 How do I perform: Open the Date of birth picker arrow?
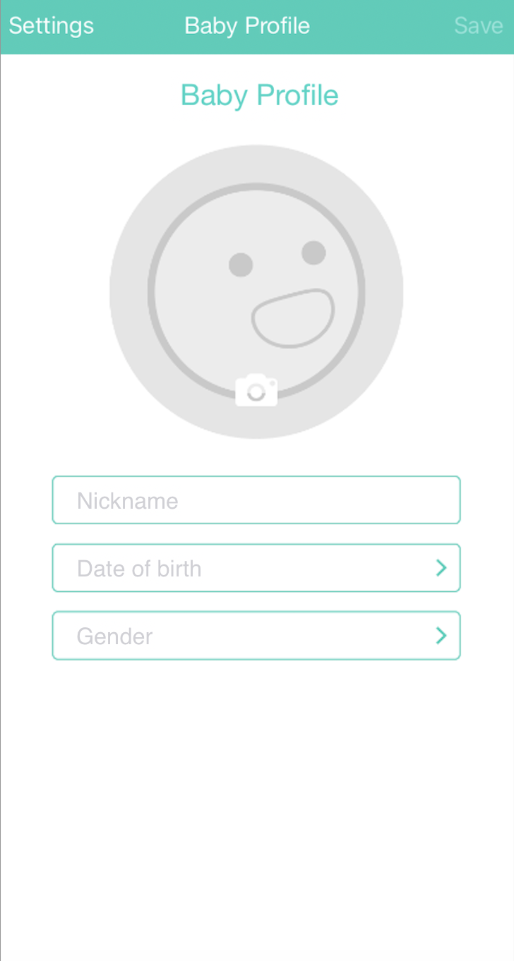tap(441, 568)
